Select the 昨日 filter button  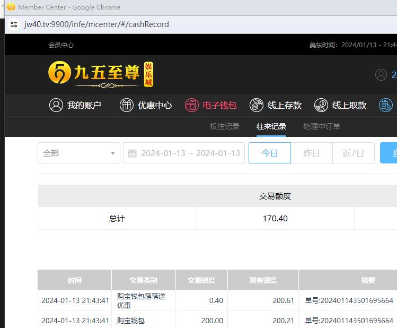[312, 153]
